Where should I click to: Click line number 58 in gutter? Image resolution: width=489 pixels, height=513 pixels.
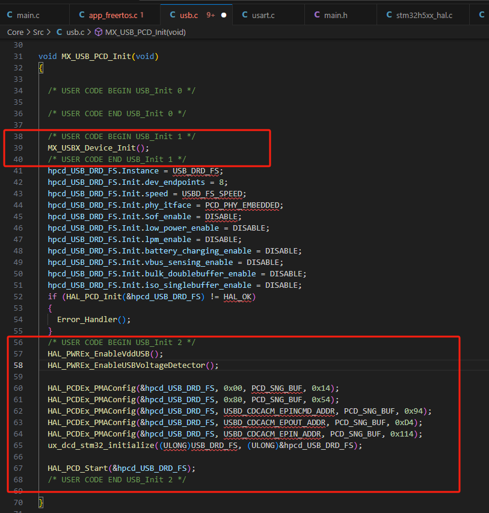[x=18, y=365]
